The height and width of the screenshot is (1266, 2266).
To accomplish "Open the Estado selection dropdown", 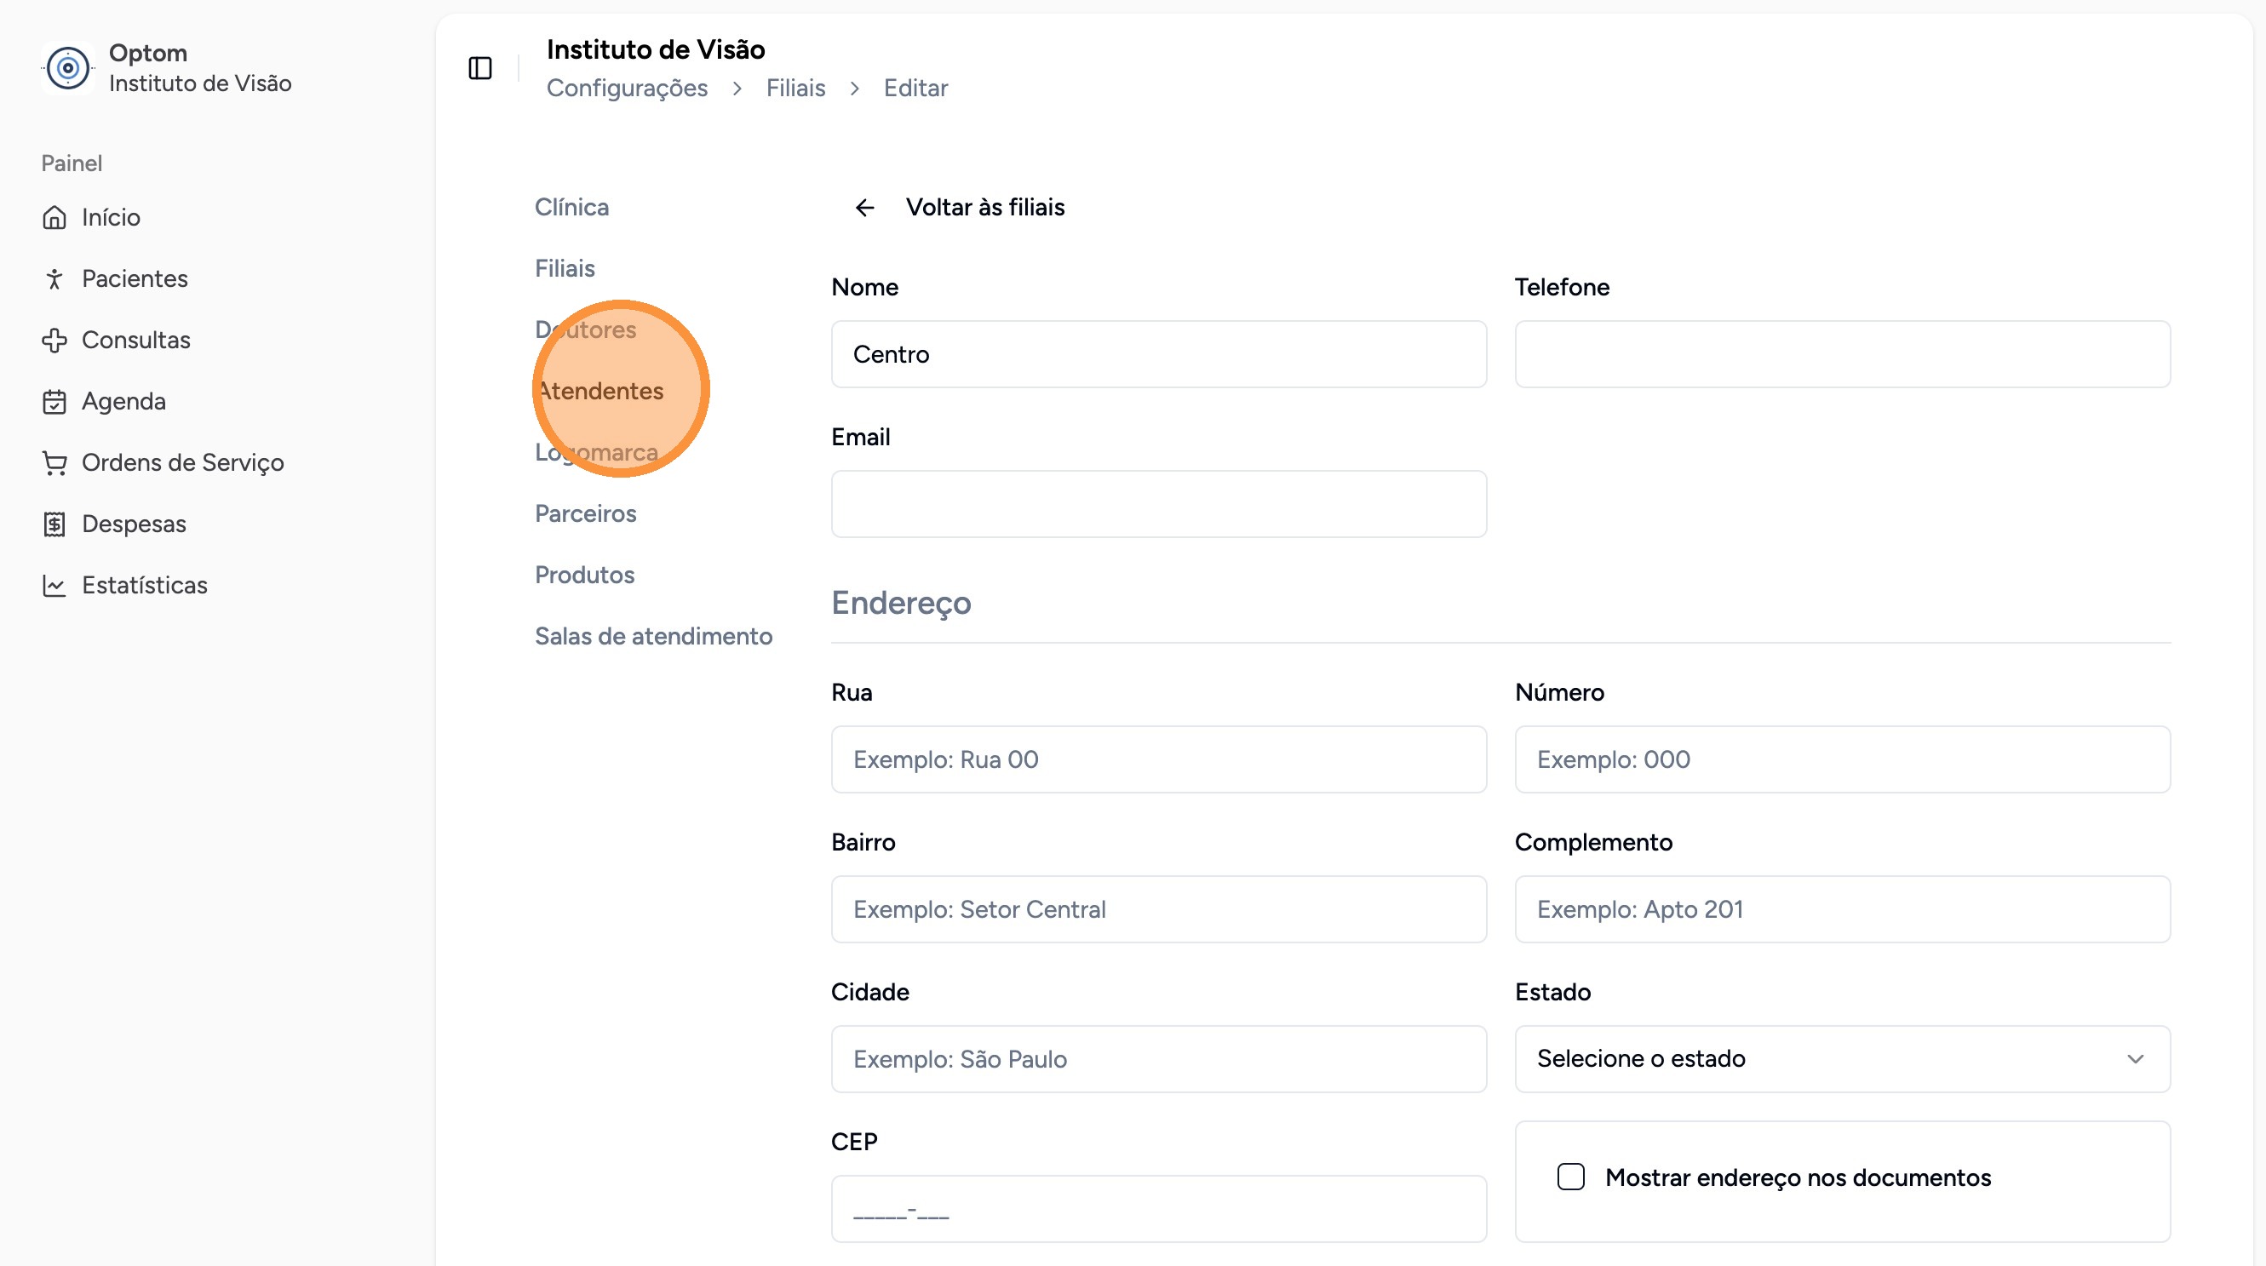I will click(x=1842, y=1058).
